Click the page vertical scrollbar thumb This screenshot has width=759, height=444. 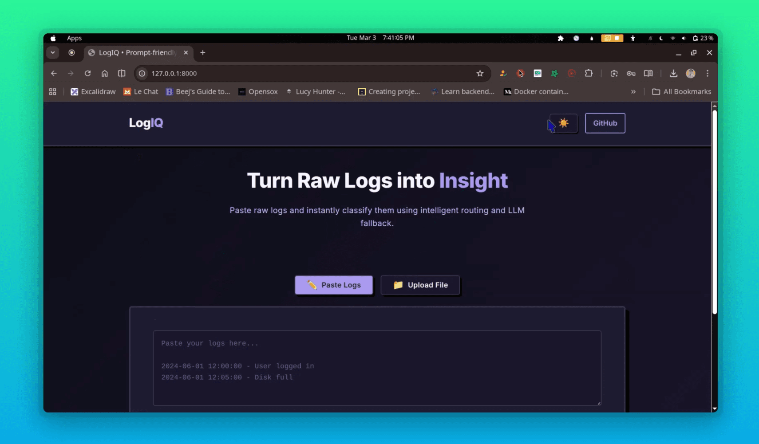pos(714,212)
